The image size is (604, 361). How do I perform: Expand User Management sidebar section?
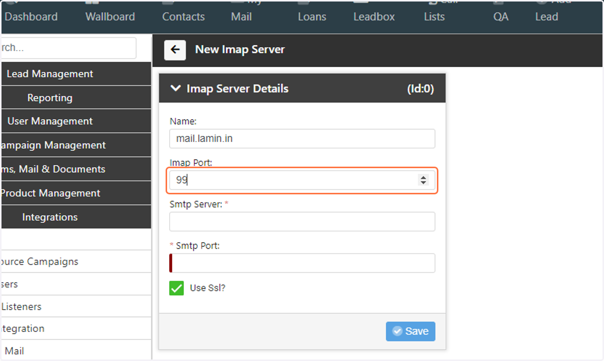(x=75, y=121)
